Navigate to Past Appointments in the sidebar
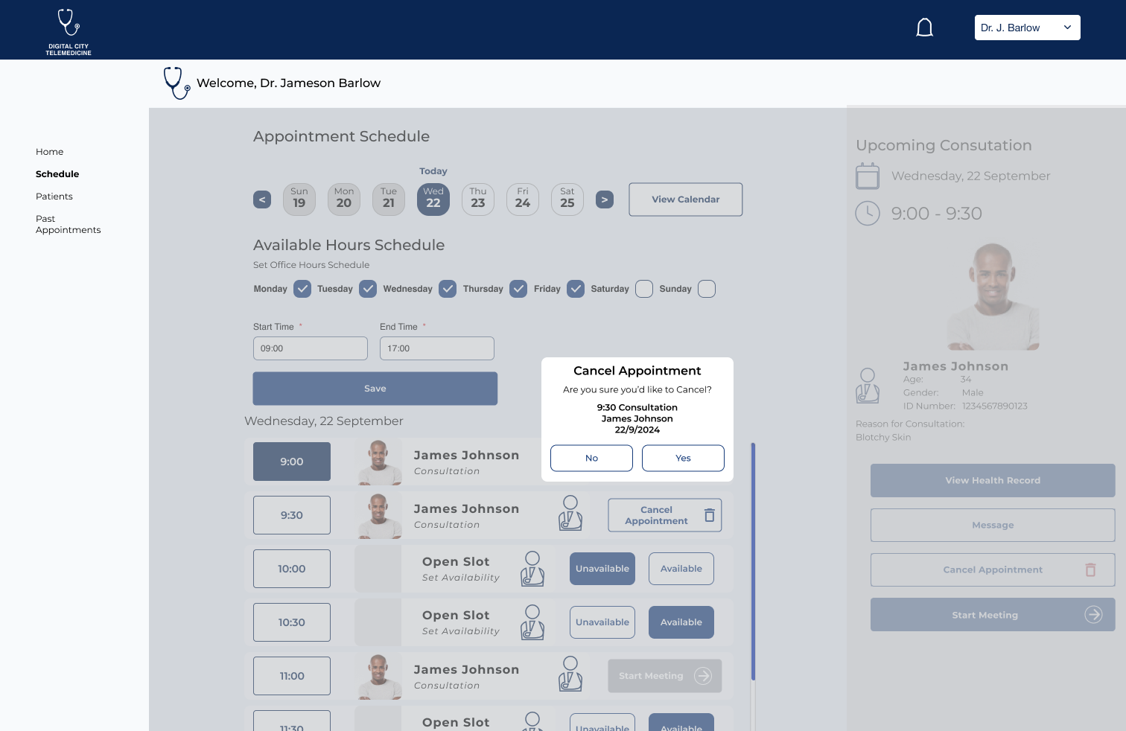1126x731 pixels. (68, 224)
